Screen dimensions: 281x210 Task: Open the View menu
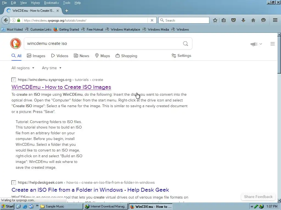coord(23,3)
